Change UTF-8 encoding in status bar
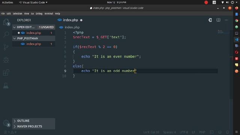The height and width of the screenshot is (135, 240). pos(184,132)
